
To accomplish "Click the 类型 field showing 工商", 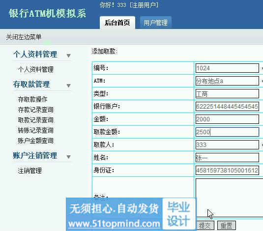I will [x=227, y=94].
